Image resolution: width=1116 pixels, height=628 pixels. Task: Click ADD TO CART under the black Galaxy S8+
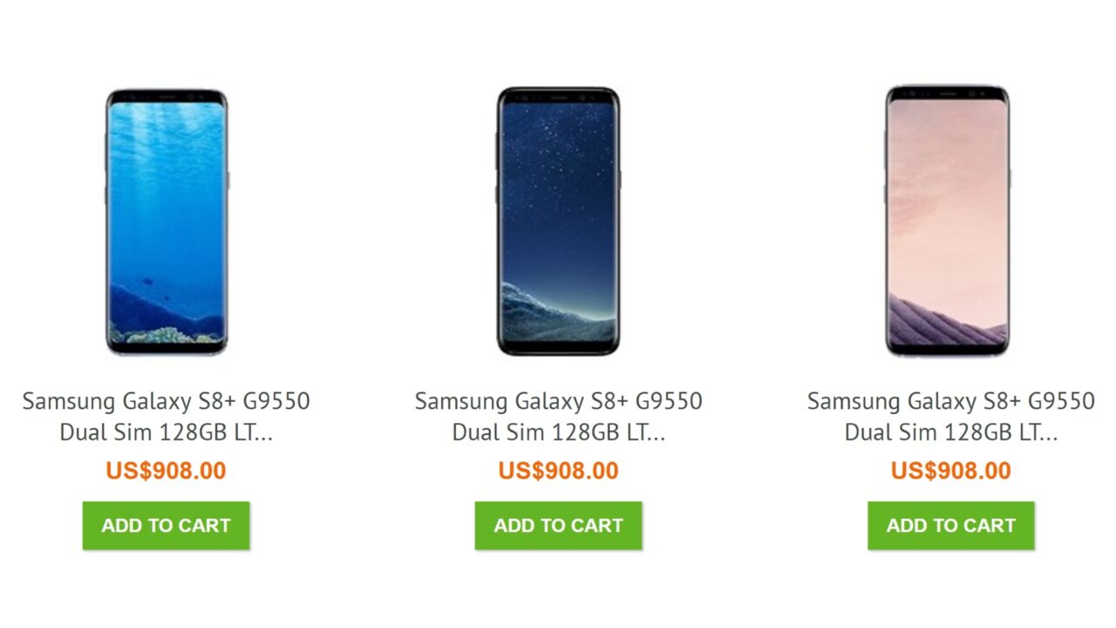[x=558, y=525]
